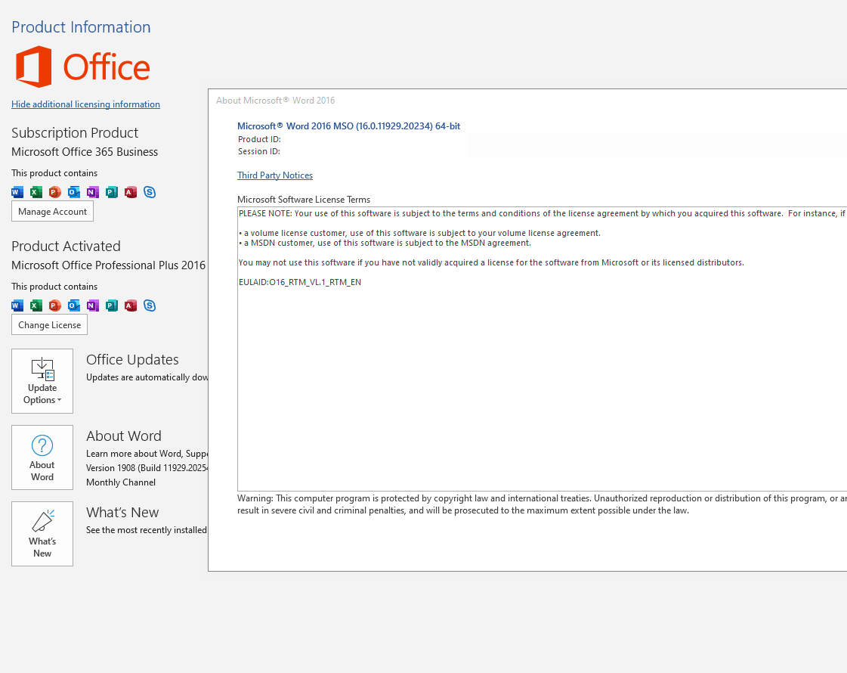This screenshot has width=847, height=673.
Task: Click the Microsoft Office 365 Business text
Action: pyautogui.click(x=85, y=152)
